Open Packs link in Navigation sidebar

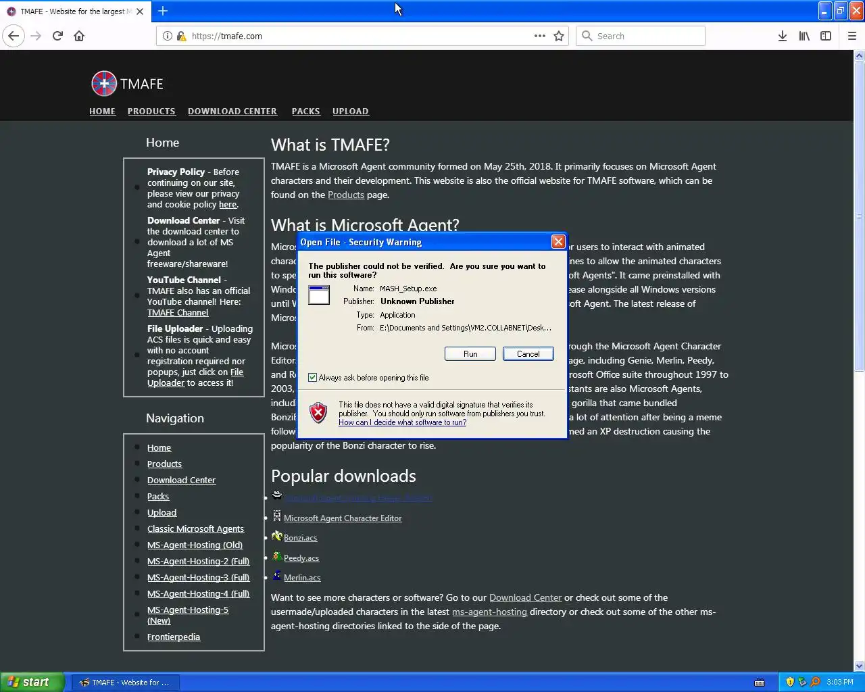coord(158,497)
